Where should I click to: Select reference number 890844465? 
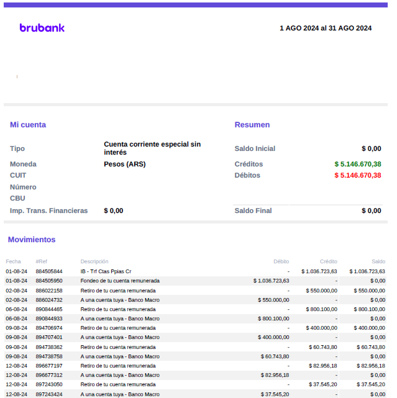click(49, 309)
